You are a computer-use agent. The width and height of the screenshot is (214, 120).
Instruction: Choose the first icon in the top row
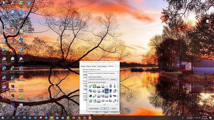pyautogui.click(x=91, y=86)
